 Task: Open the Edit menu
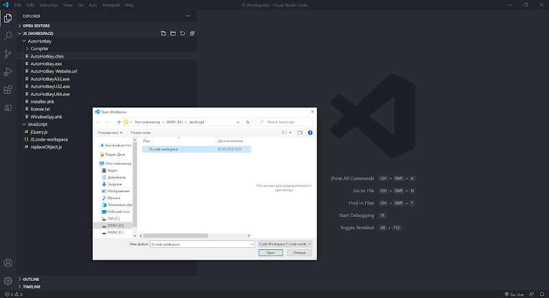(30, 5)
